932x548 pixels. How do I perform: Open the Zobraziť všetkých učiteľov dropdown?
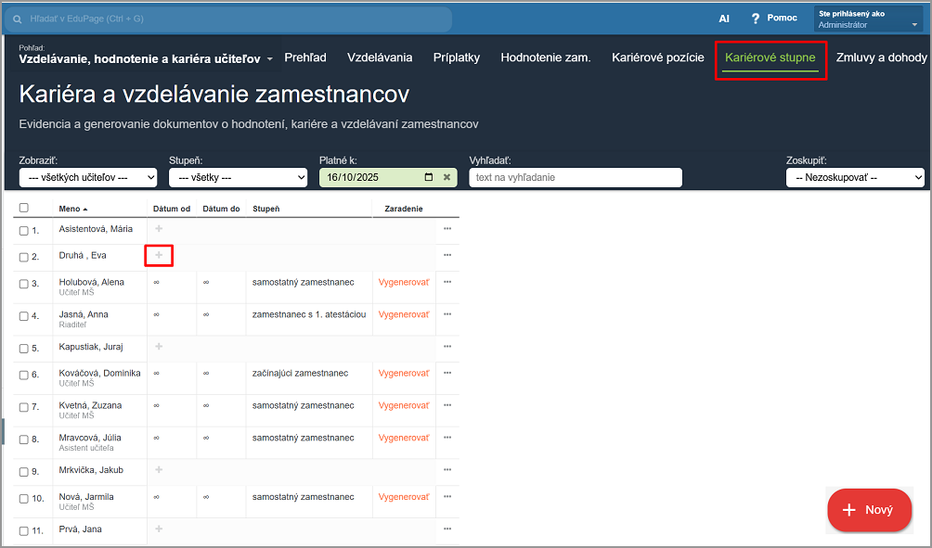coord(88,177)
